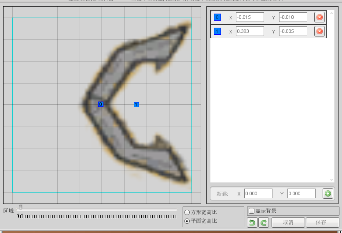The image size is (342, 233).
Task: Enable the 显示背景 checkbox
Action: coord(251,211)
